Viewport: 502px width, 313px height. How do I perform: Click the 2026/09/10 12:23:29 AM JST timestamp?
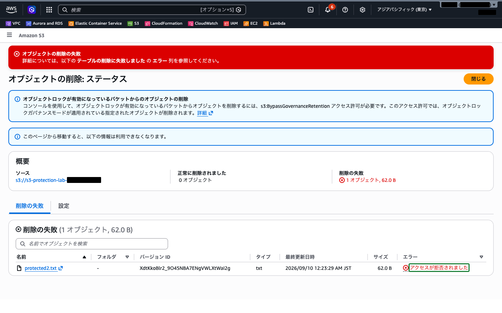(318, 268)
